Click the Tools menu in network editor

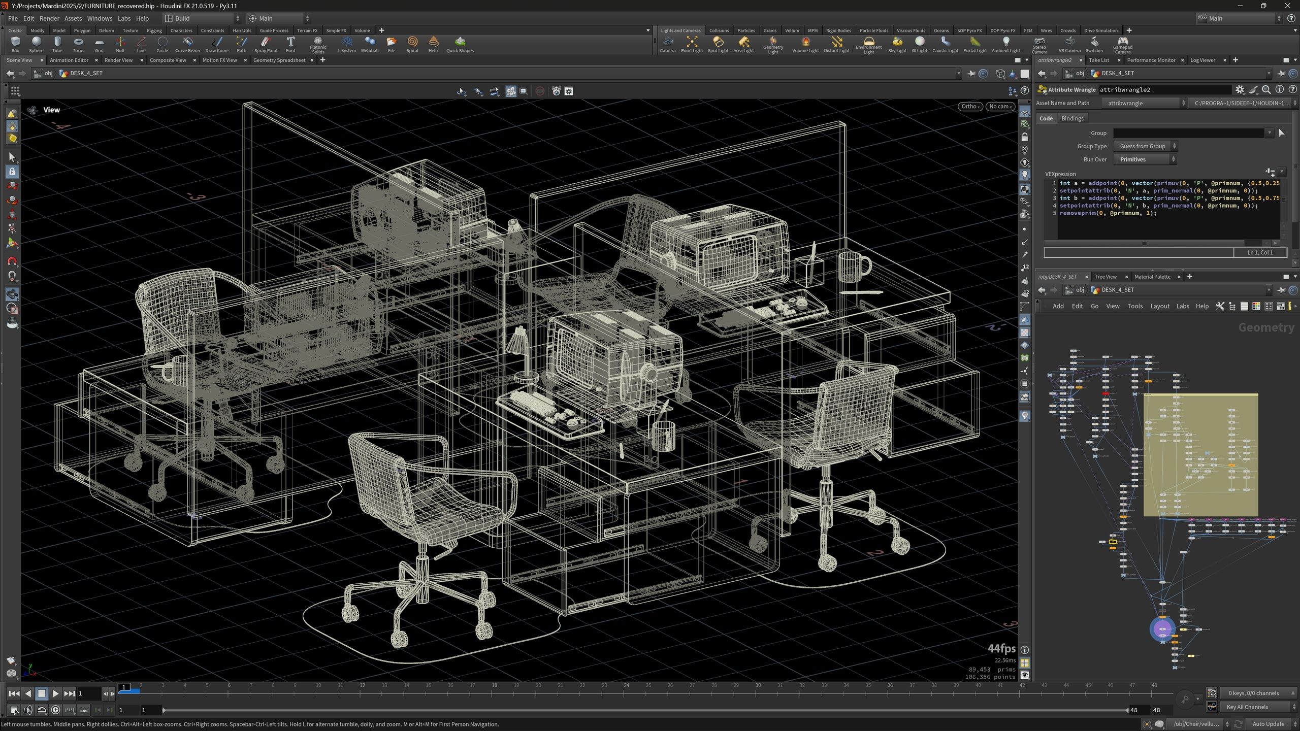(1134, 306)
